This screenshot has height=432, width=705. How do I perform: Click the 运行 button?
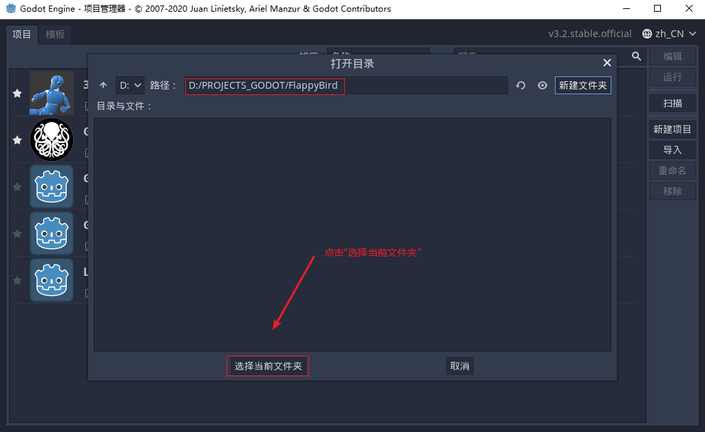(673, 77)
